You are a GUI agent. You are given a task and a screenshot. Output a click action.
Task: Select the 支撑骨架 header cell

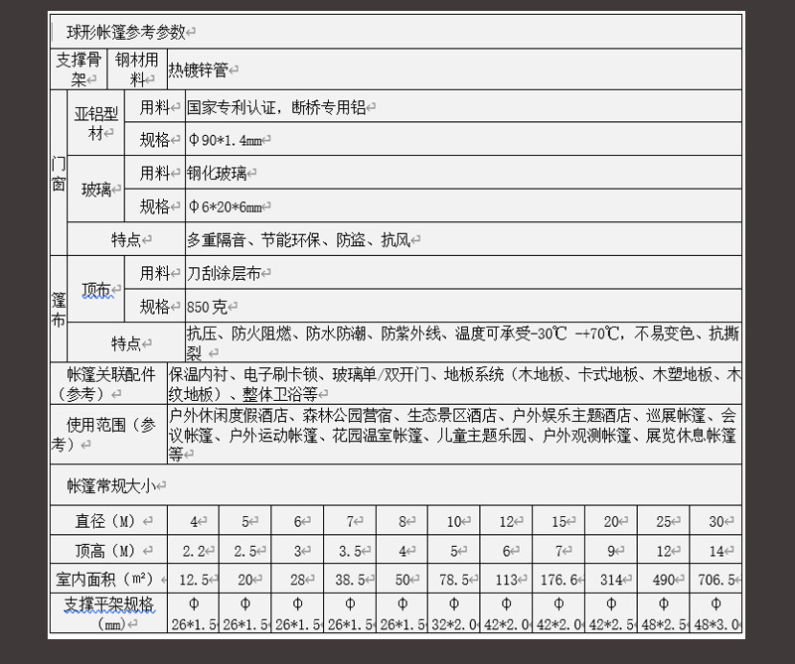(77, 67)
